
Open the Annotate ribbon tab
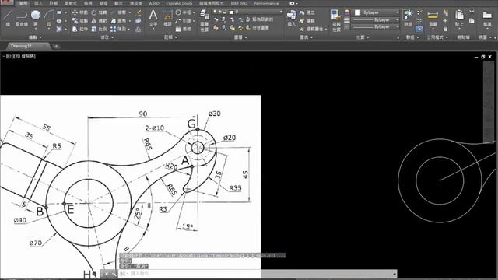[54, 3]
